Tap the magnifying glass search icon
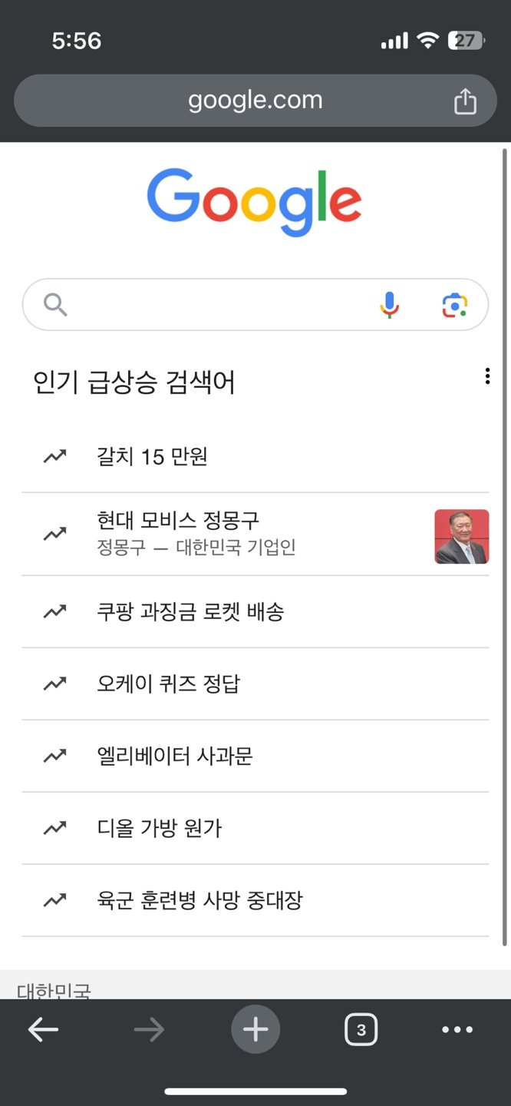The image size is (511, 1106). tap(55, 305)
